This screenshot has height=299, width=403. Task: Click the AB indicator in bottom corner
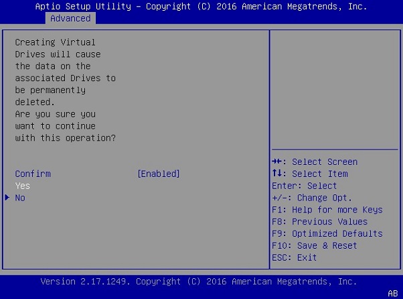pos(393,293)
